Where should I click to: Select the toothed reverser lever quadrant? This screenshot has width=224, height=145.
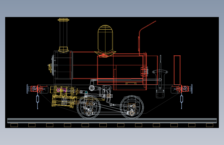pyautogui.click(x=160, y=72)
